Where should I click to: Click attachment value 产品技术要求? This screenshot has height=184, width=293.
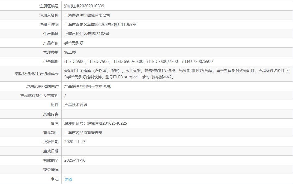pyautogui.click(x=76, y=105)
